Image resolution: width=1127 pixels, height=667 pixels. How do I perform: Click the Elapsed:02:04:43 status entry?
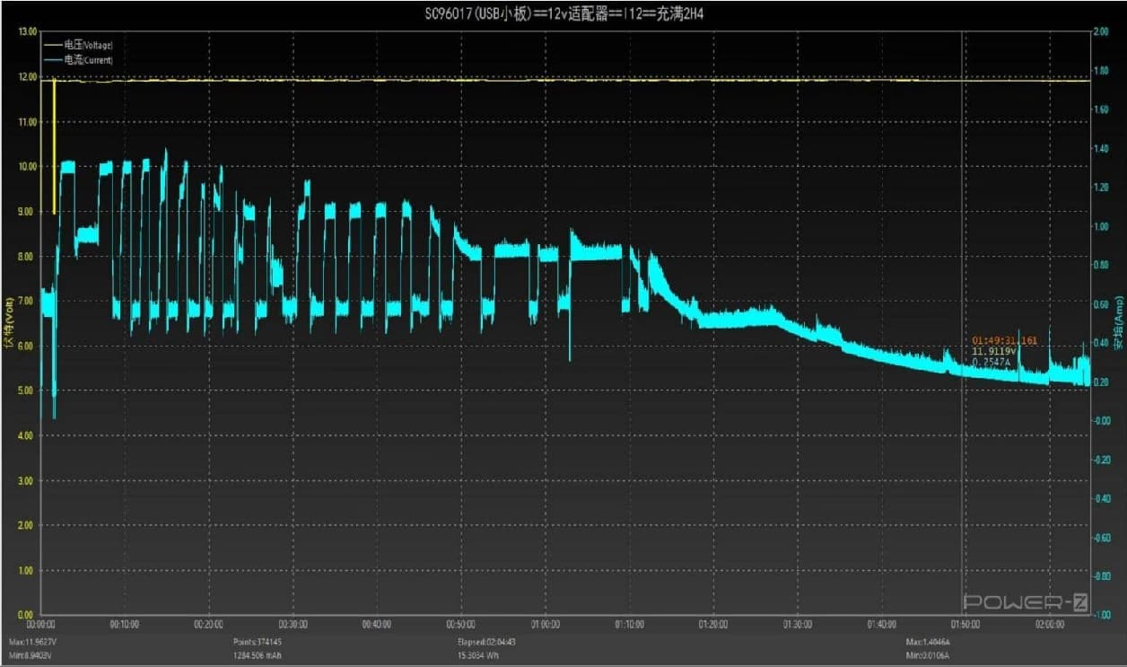coord(487,643)
